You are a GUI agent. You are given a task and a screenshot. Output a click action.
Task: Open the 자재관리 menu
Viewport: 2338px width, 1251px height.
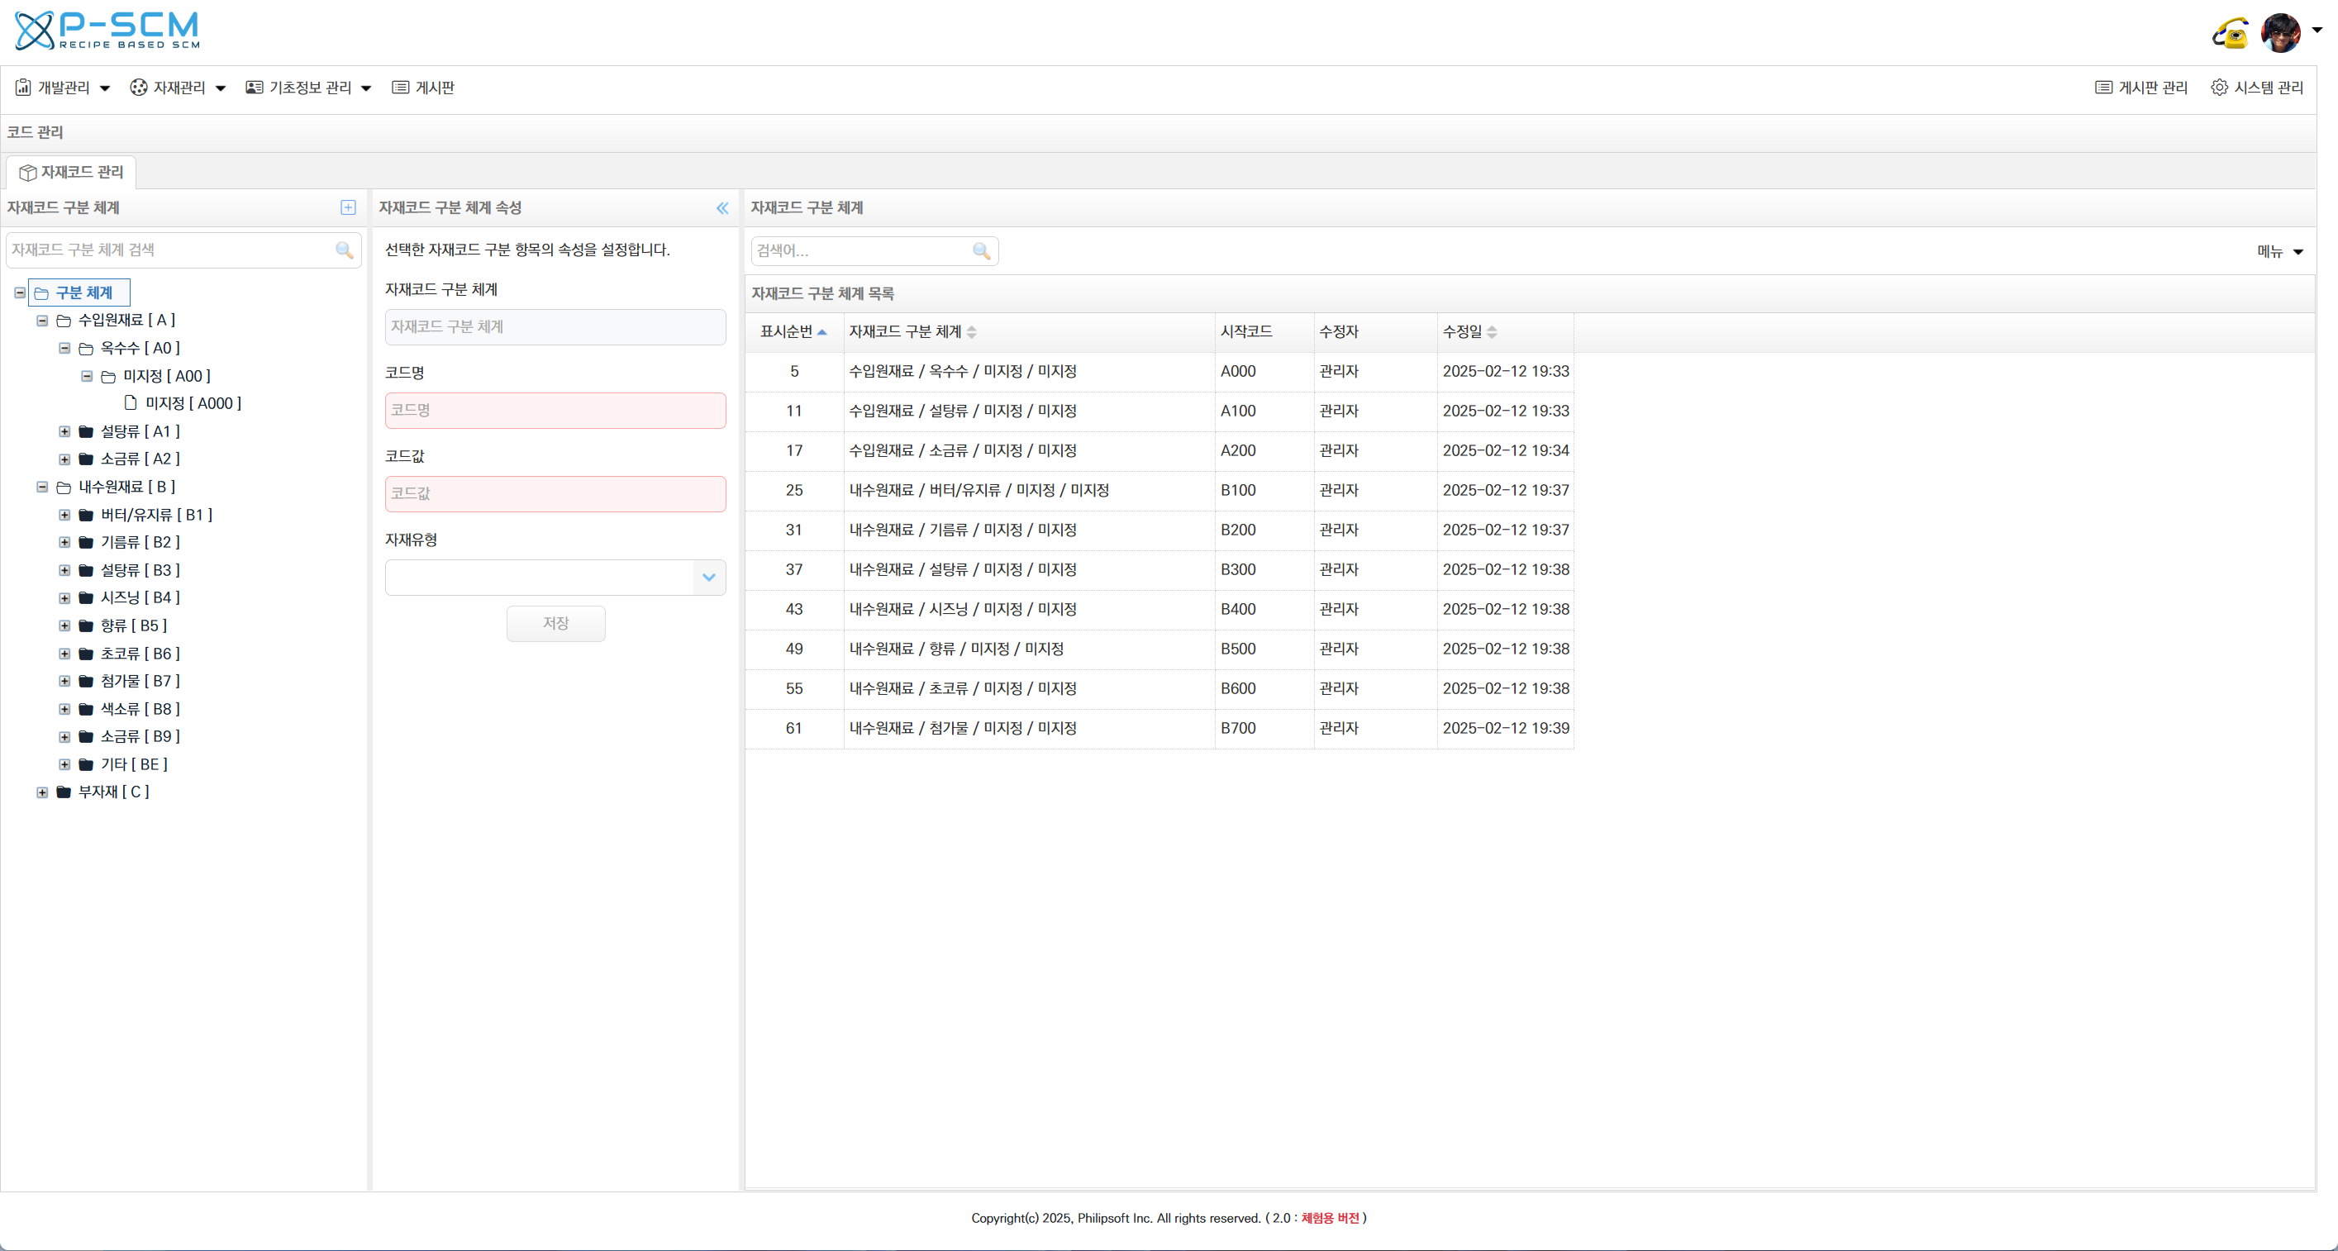click(178, 88)
